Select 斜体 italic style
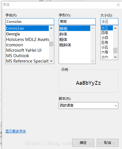This screenshot has width=122, height=149. (x=75, y=34)
